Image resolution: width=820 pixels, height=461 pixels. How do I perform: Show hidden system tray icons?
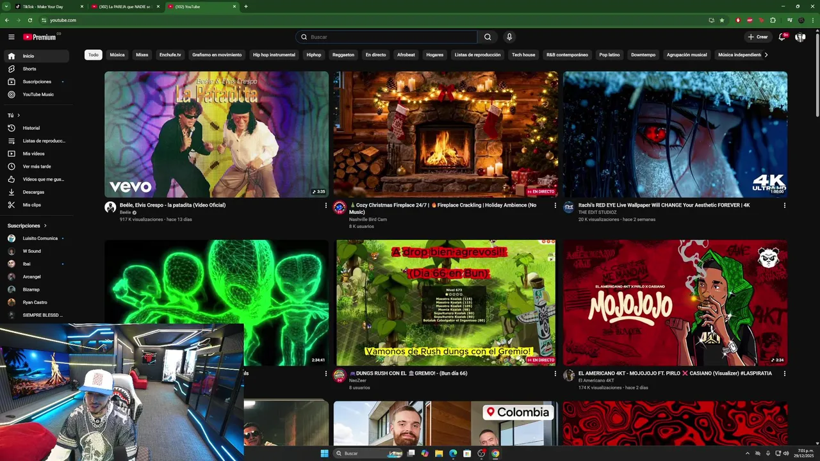pos(747,453)
